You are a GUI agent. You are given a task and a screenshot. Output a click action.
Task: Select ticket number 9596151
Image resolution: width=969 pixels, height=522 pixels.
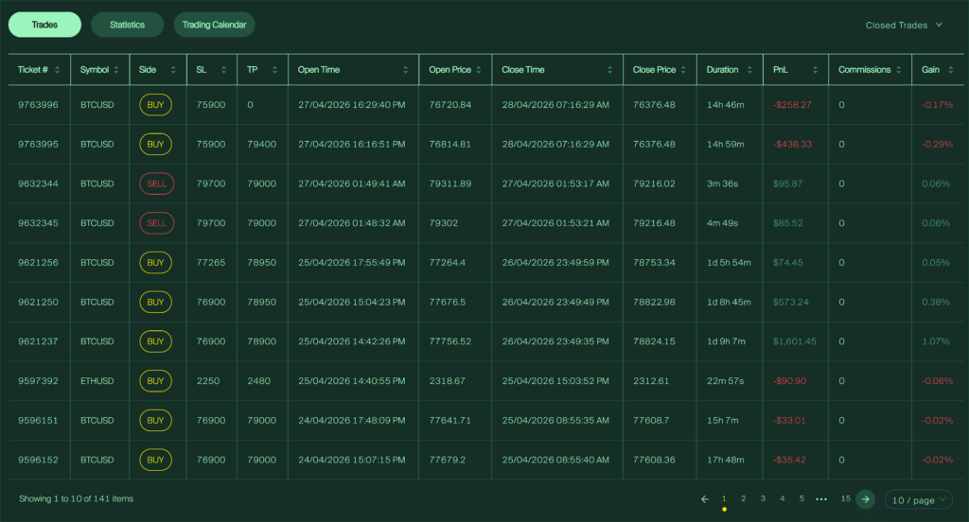tap(38, 421)
